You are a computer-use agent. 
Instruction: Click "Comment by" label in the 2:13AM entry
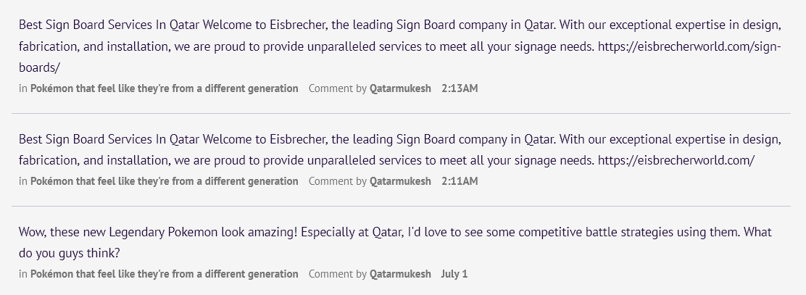point(337,88)
